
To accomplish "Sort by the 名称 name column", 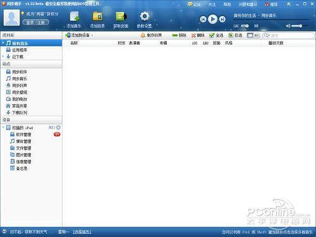I will [x=74, y=43].
